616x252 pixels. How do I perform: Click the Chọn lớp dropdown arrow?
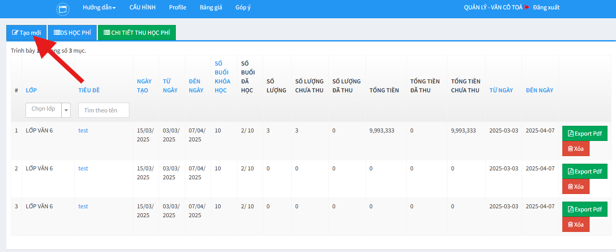[66, 110]
